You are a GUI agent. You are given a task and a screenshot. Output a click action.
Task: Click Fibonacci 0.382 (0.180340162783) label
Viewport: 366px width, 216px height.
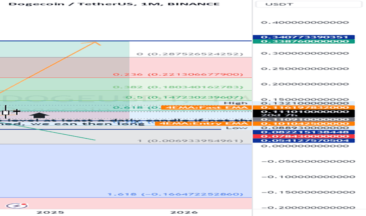point(178,87)
